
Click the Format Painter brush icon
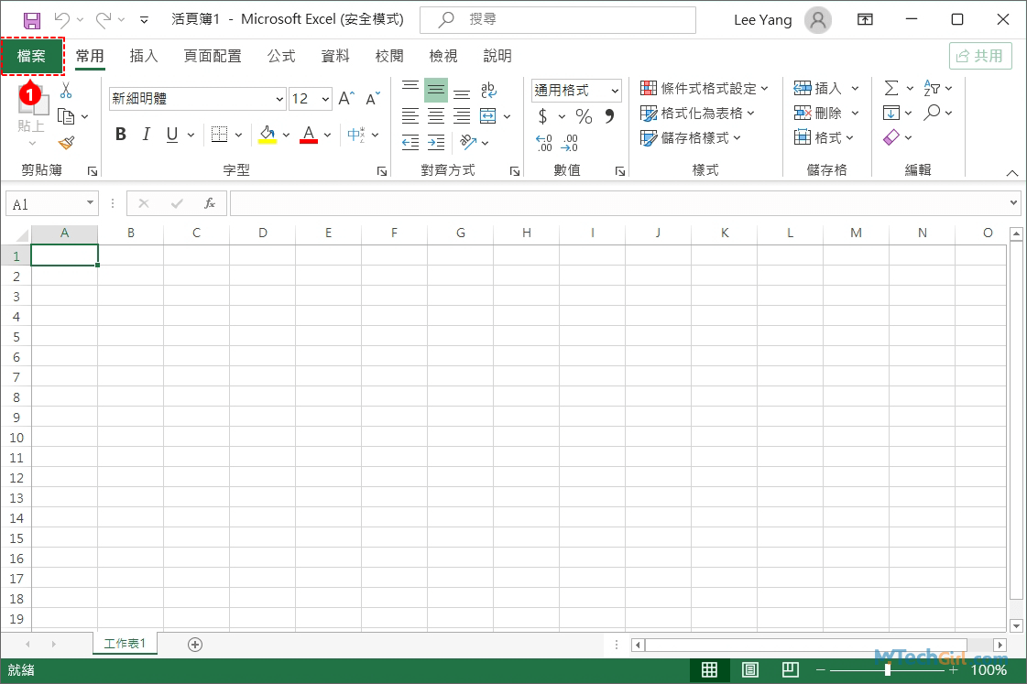[x=66, y=143]
